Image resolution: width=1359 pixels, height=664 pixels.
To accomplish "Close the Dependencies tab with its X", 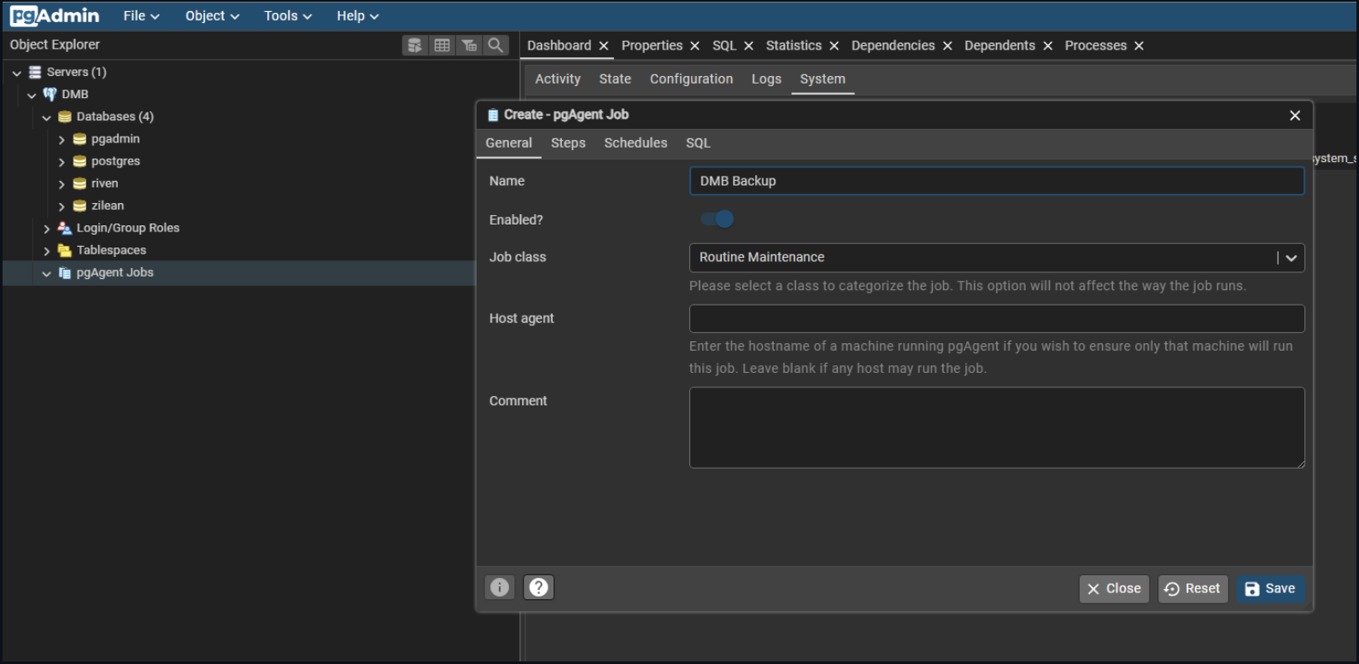I will (x=948, y=46).
